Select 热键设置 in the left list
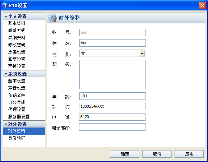The image size is (208, 162). tap(17, 52)
